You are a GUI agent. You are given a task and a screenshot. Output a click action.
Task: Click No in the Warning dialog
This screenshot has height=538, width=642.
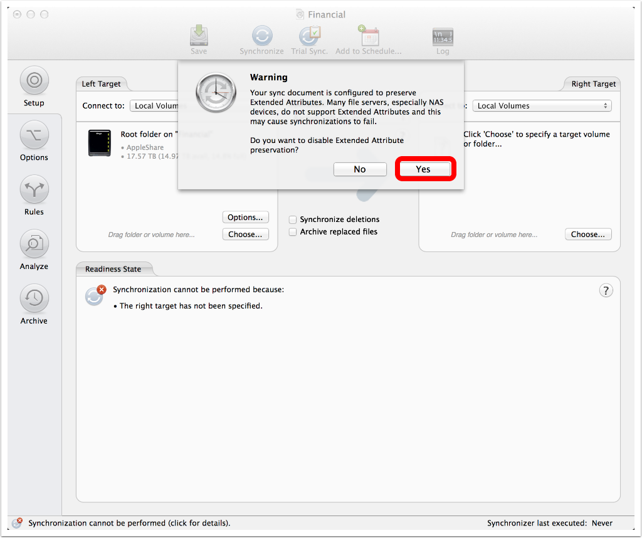(360, 169)
